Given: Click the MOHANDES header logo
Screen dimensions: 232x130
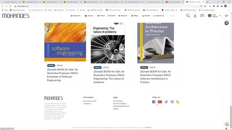Looking at the screenshot, I should (x=16, y=16).
